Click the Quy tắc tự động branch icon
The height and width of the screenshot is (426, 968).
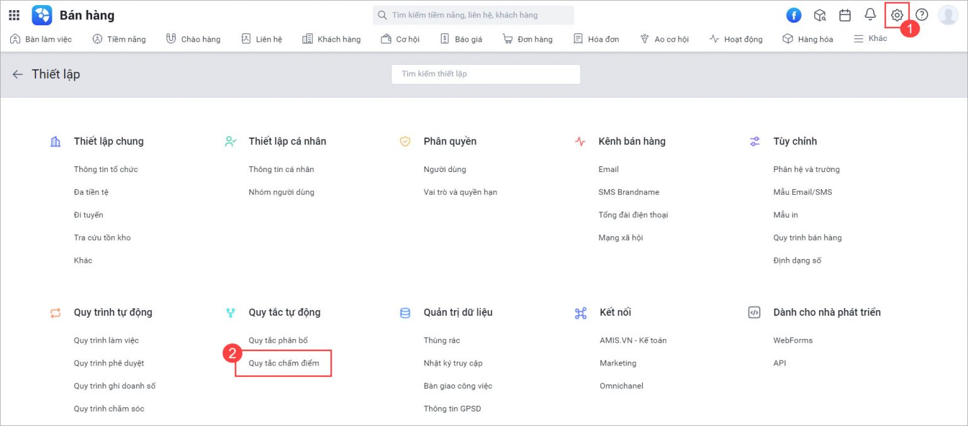231,313
